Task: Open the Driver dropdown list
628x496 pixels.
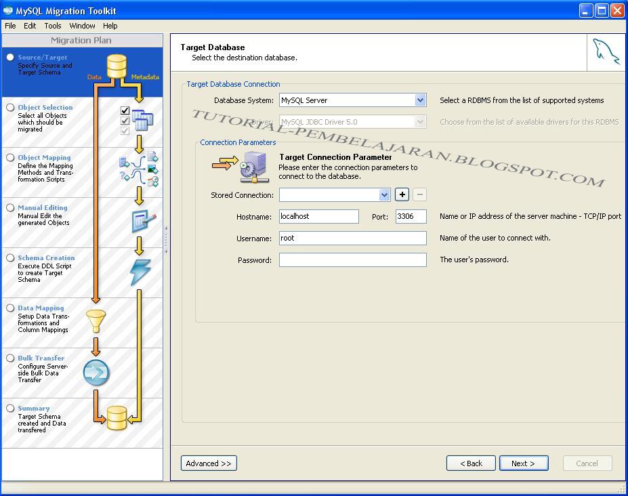Action: [420, 122]
